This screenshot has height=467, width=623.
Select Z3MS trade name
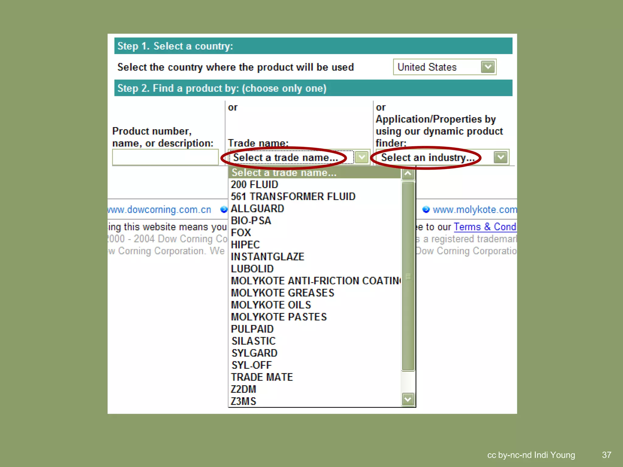(x=243, y=401)
